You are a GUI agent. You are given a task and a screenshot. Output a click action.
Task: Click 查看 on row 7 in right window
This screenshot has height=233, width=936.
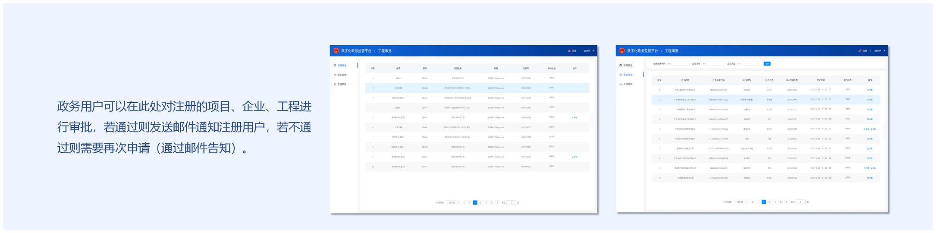point(870,149)
